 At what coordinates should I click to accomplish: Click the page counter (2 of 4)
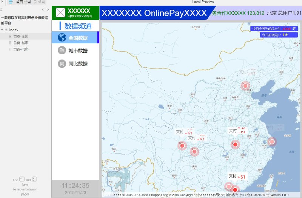[39, 2]
